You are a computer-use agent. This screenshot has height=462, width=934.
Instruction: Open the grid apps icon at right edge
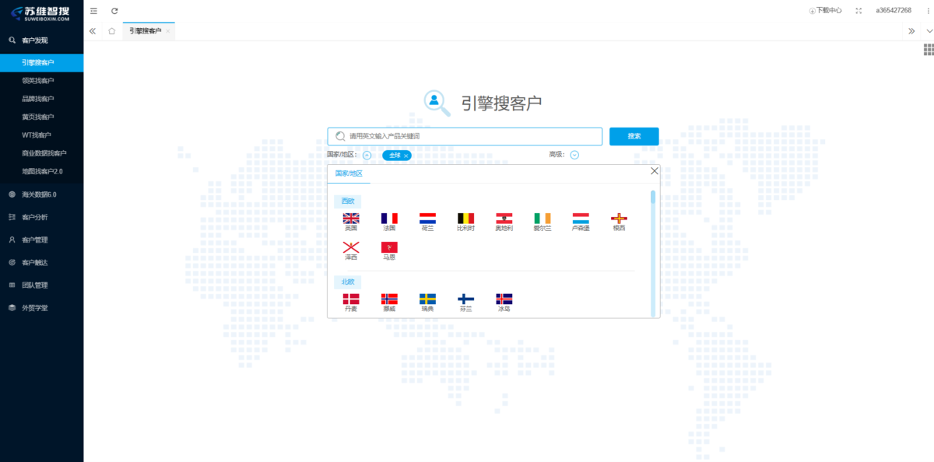(x=929, y=49)
